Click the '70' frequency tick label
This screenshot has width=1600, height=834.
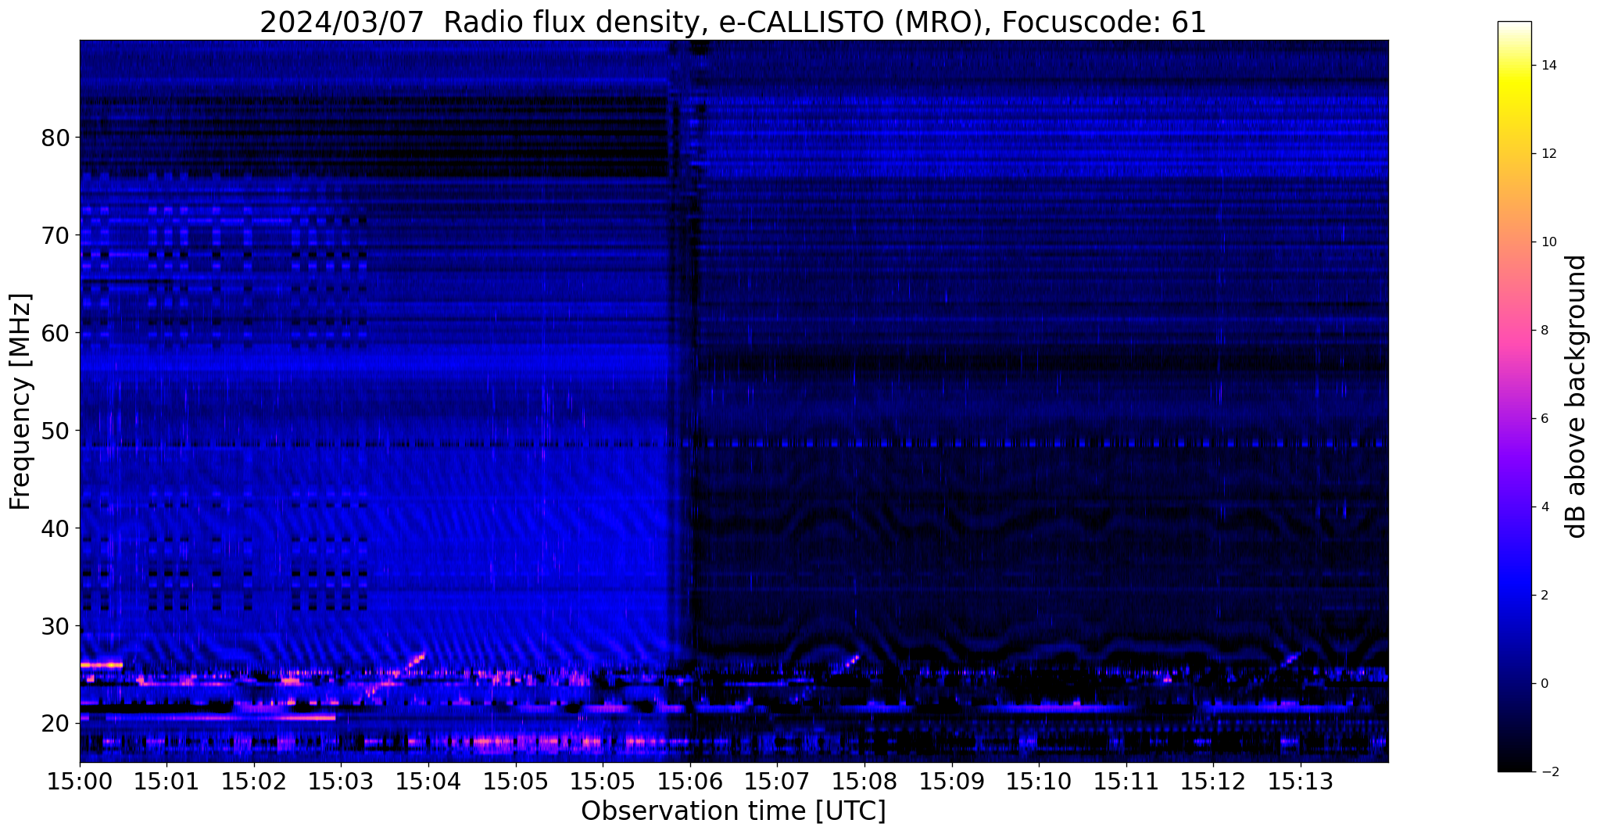pos(55,235)
